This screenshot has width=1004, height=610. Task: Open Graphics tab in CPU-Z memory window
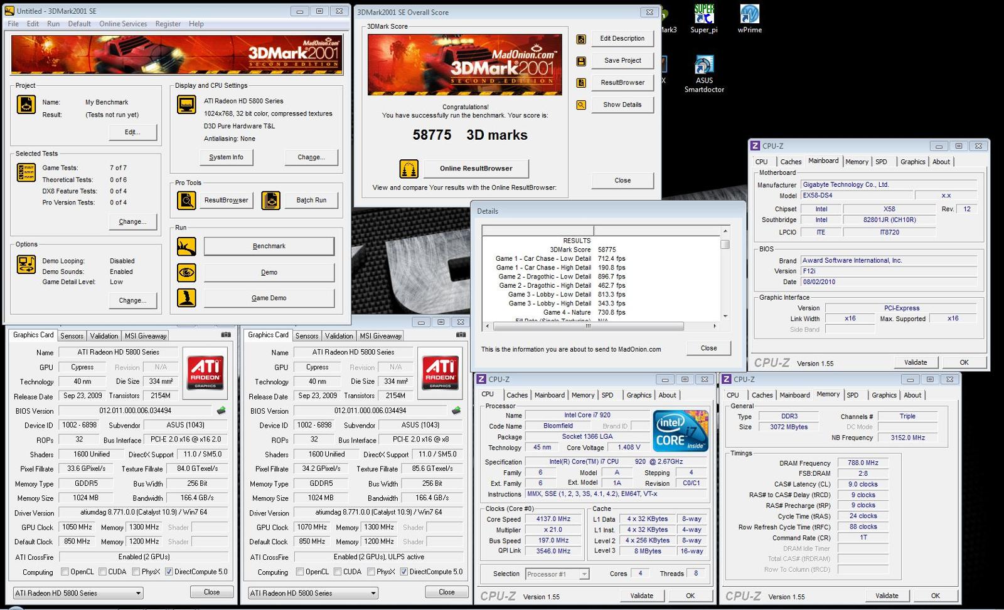(x=884, y=395)
